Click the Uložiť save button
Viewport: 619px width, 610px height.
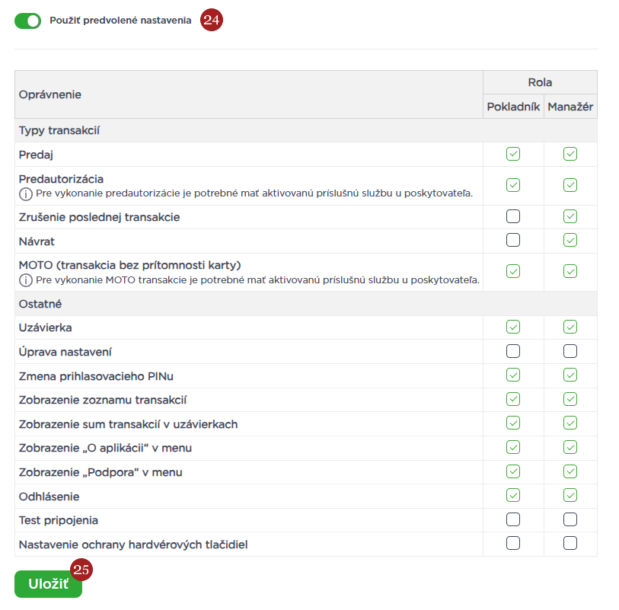click(48, 584)
